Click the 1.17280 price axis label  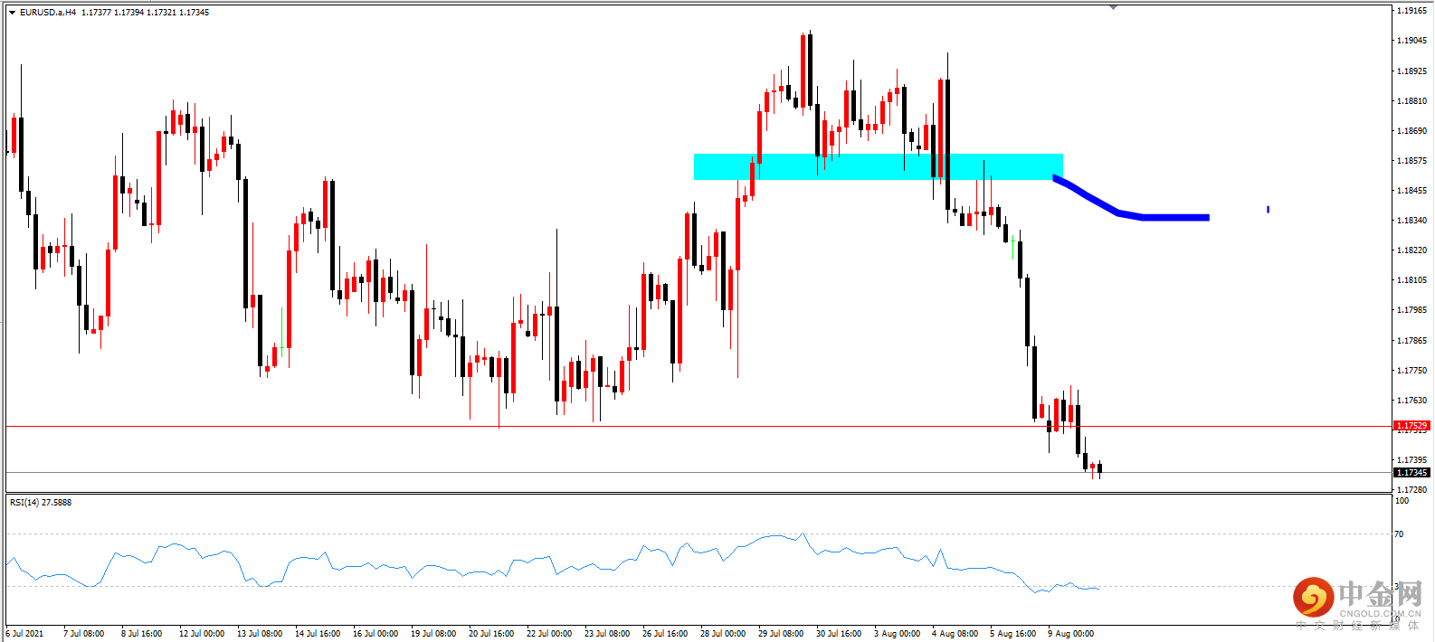1411,489
